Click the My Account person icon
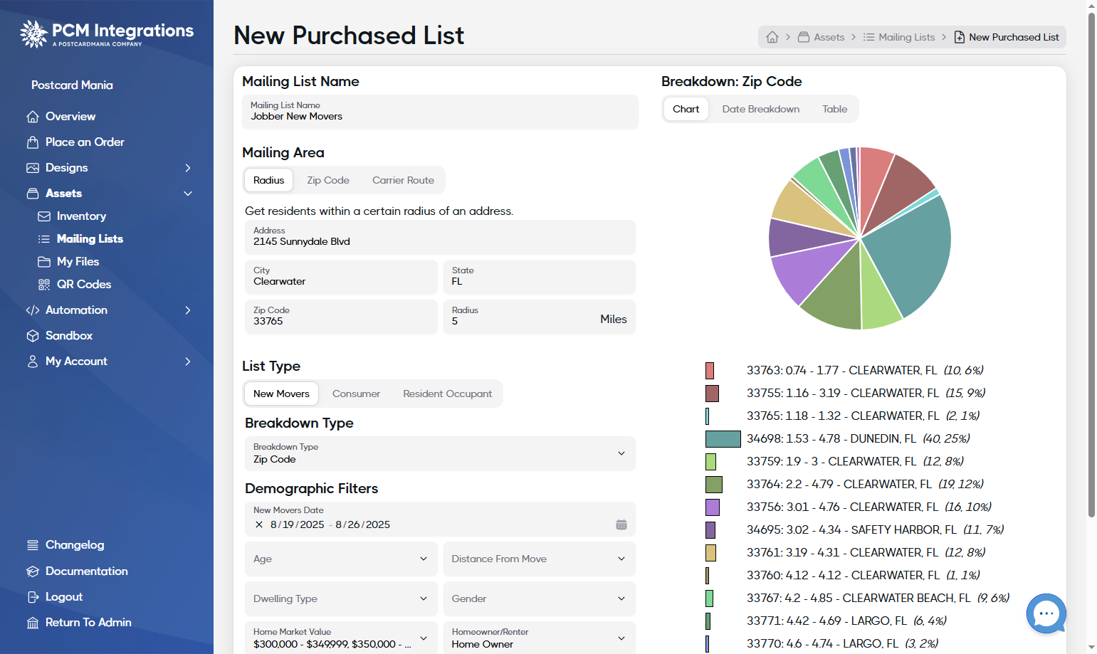The height and width of the screenshot is (654, 1097). [x=33, y=362]
